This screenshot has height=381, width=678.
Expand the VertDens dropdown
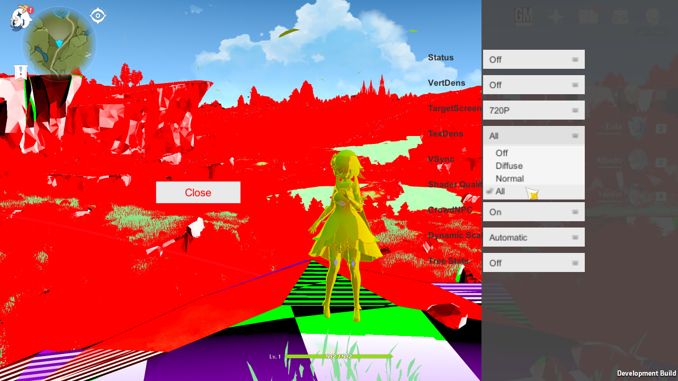click(534, 85)
